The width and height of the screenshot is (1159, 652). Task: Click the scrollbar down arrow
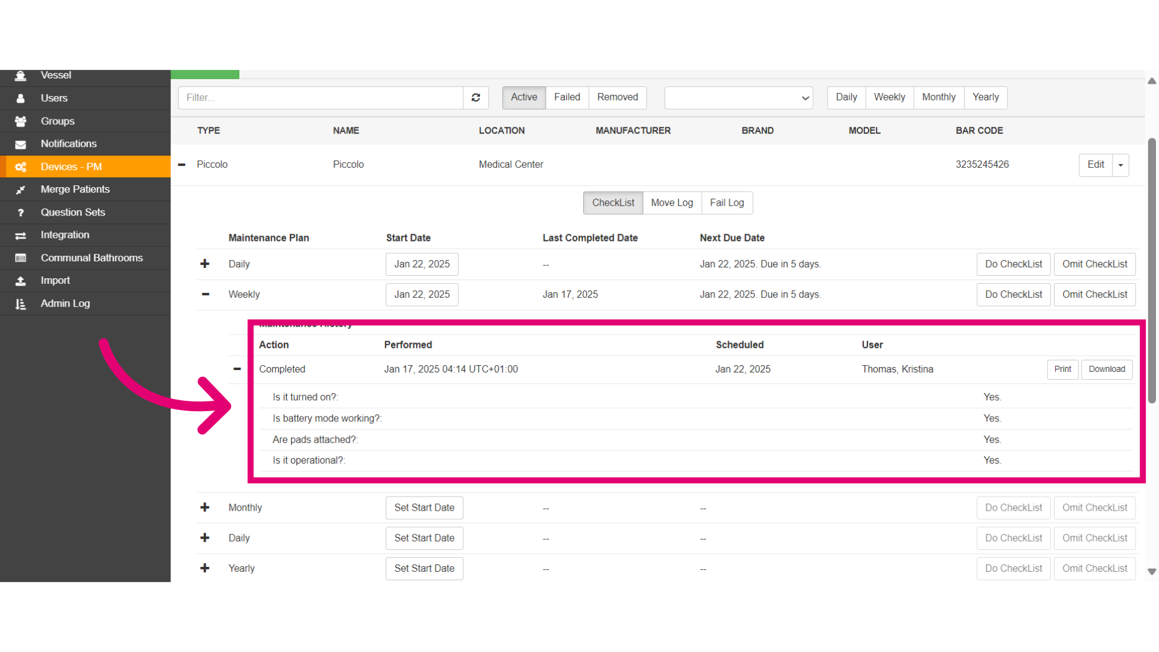[x=1152, y=572]
